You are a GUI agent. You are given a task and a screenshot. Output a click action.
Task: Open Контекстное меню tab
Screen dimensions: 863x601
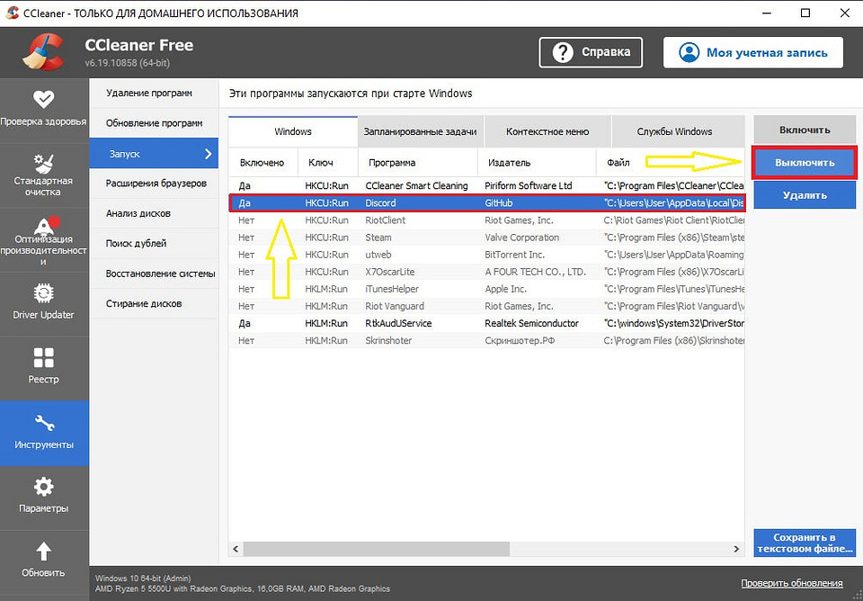click(x=547, y=131)
